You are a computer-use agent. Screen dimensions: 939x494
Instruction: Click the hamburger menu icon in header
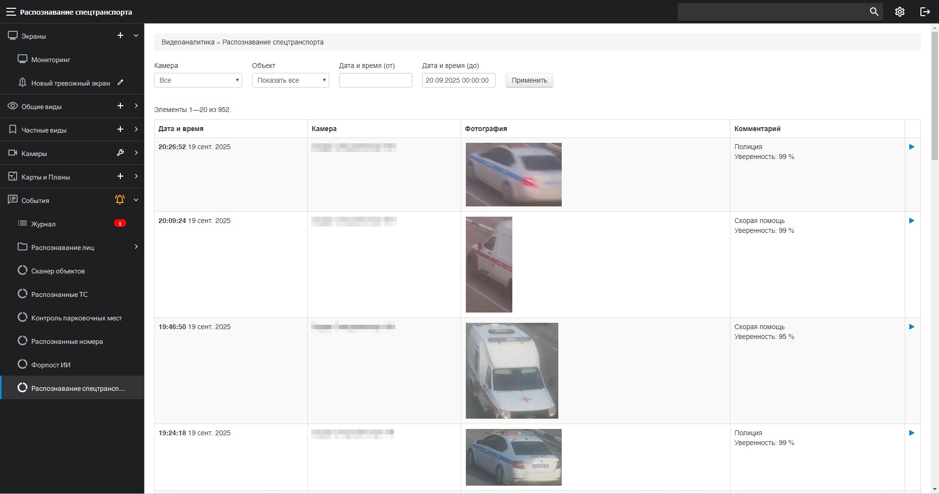tap(11, 12)
